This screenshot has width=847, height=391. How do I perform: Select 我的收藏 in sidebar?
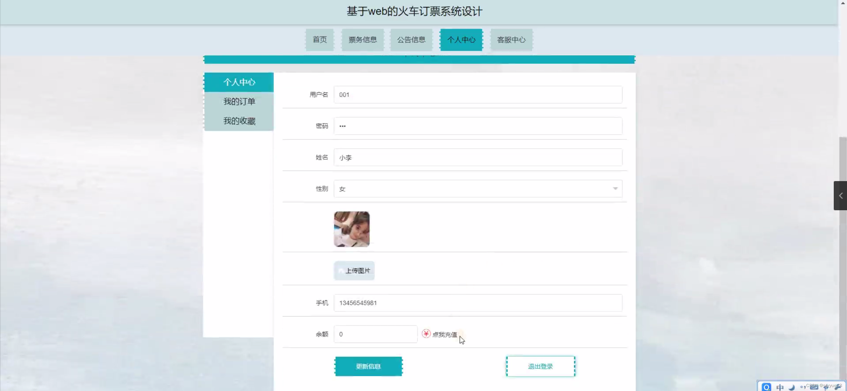[x=239, y=121]
